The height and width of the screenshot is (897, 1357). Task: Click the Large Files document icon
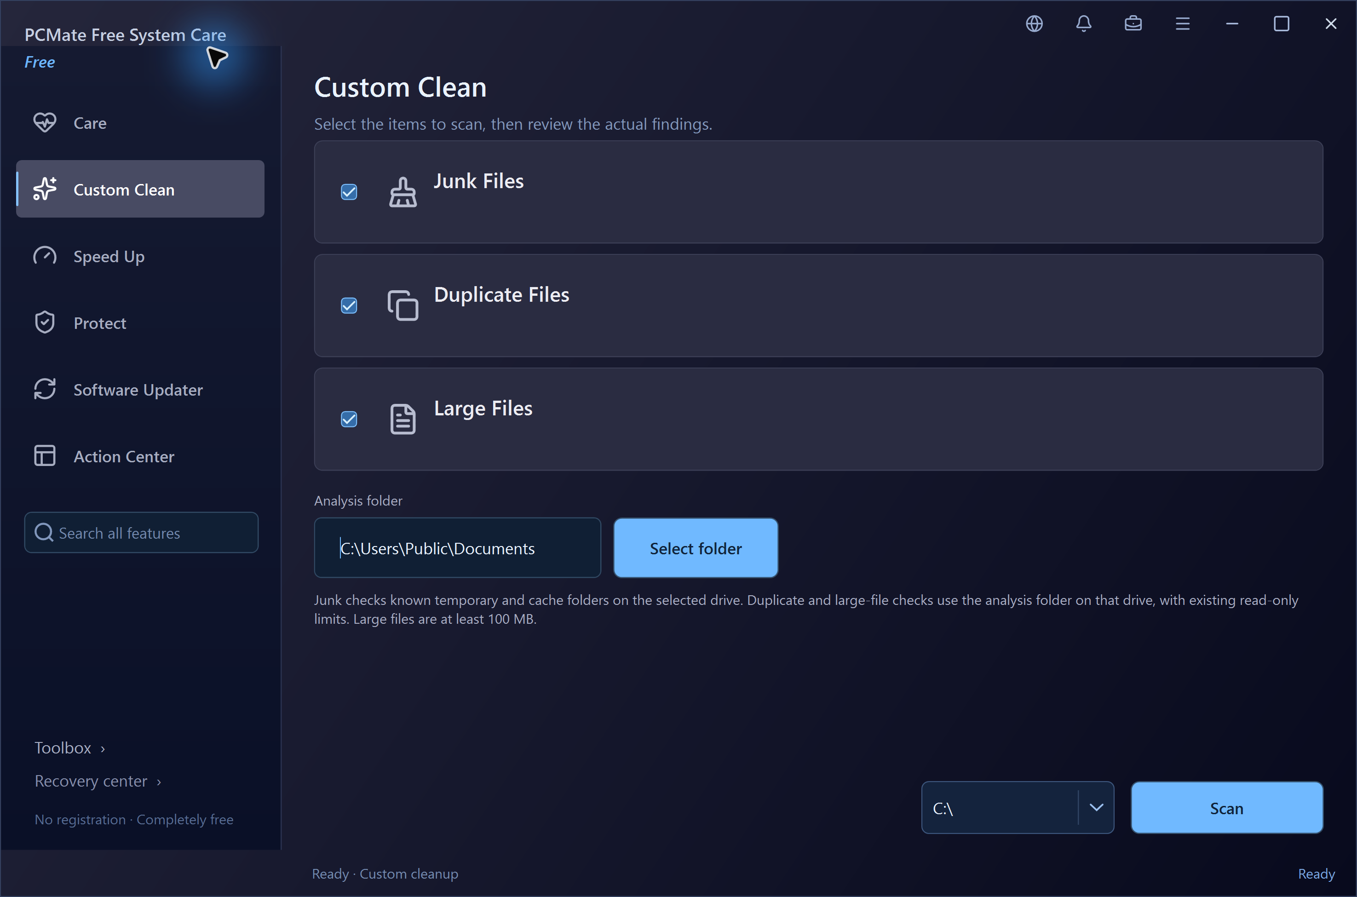(x=403, y=420)
